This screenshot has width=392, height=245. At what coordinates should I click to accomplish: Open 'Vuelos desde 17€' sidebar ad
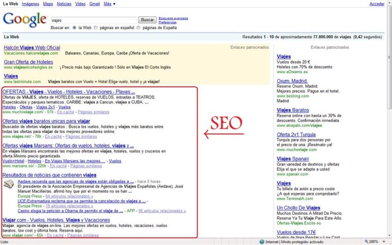(x=296, y=233)
